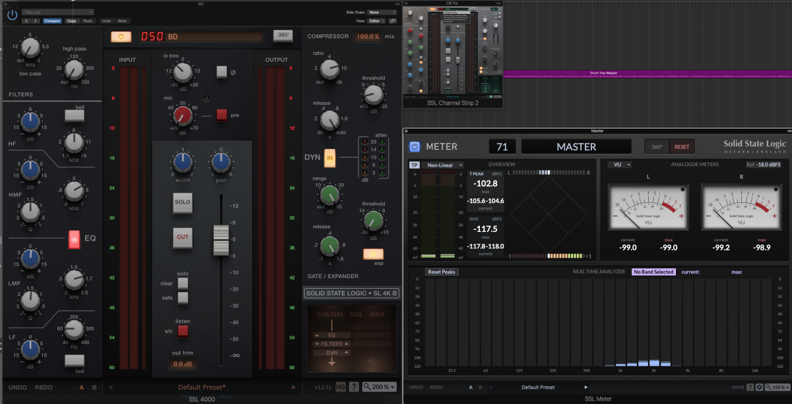
Task: Click the in trim knob
Action: [183, 72]
